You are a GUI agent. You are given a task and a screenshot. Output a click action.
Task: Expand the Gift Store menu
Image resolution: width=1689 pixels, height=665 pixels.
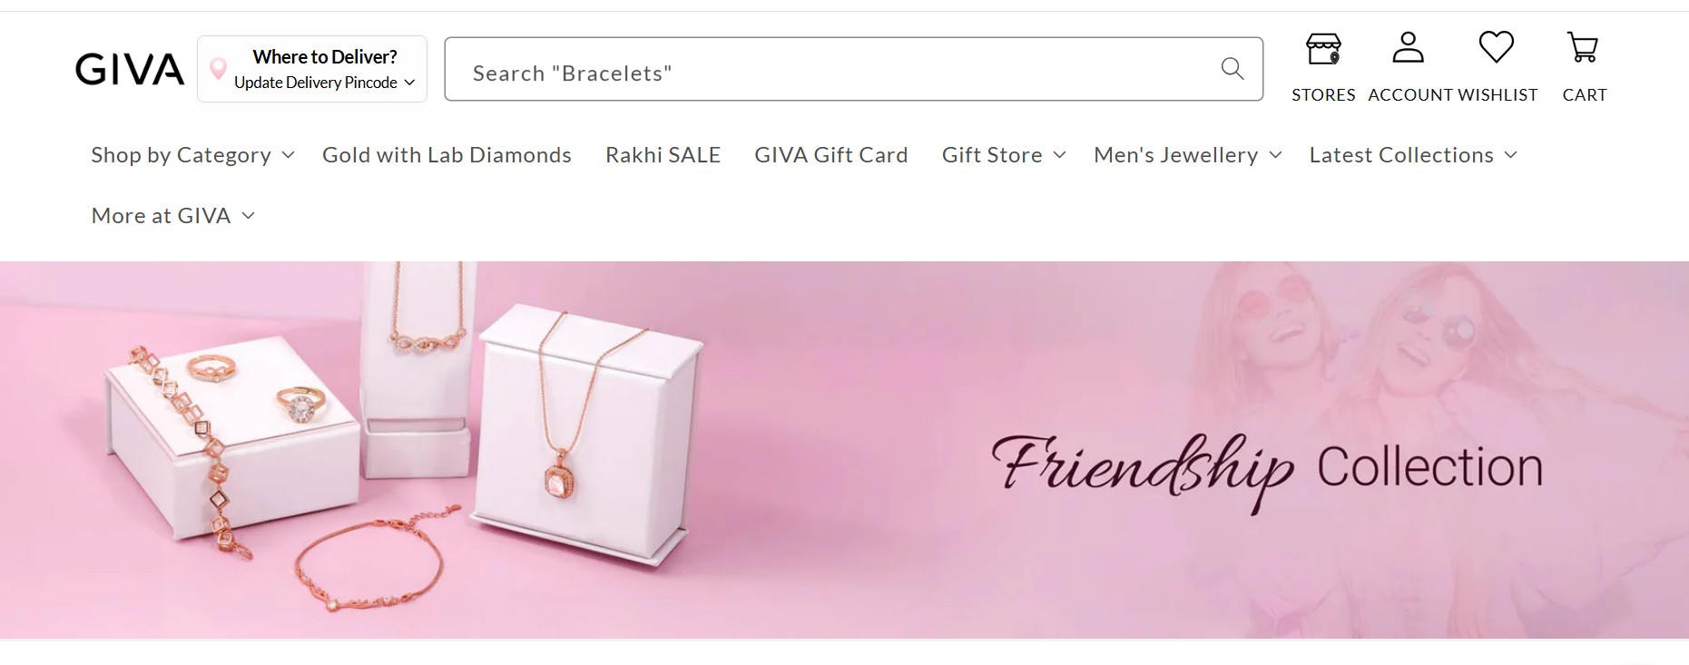point(1004,155)
